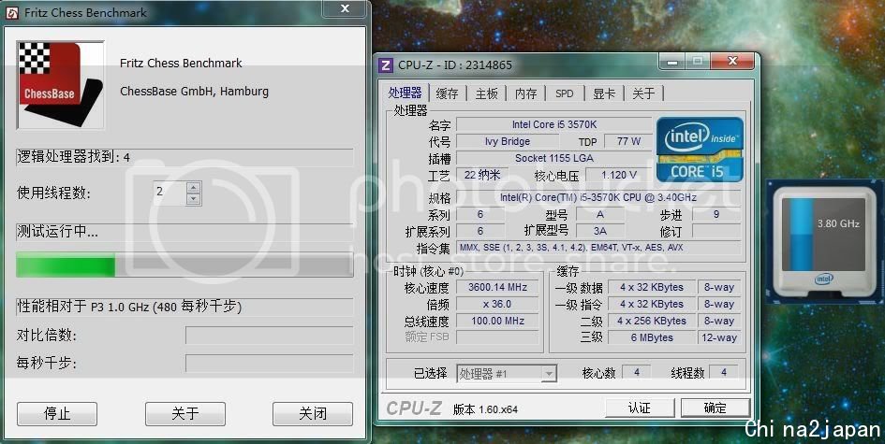Click the stepping value 9
This screenshot has height=444, width=885.
(716, 215)
